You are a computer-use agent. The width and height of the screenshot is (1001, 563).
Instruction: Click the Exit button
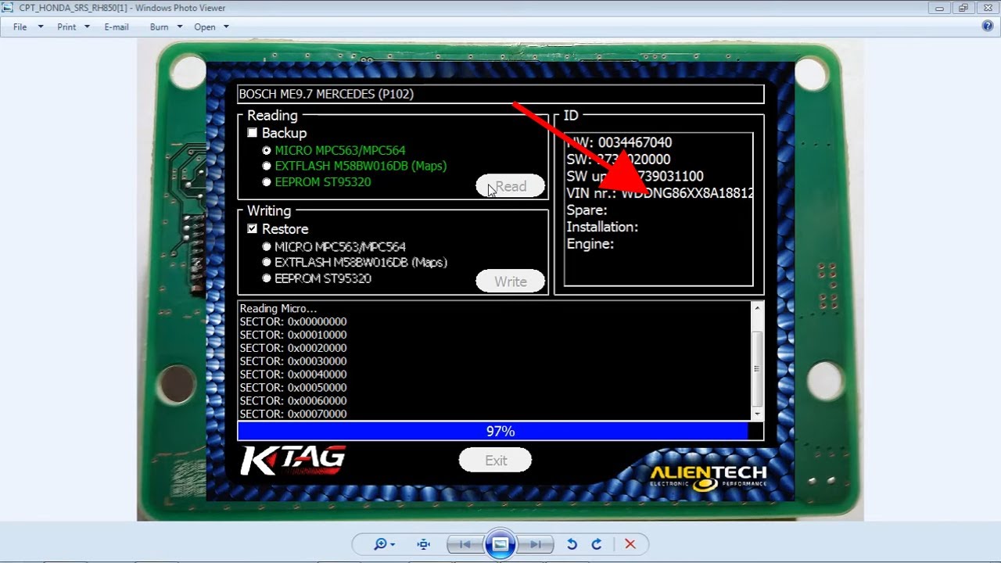pyautogui.click(x=495, y=461)
